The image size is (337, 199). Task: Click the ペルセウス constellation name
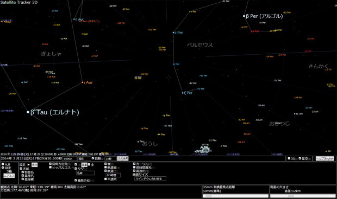[x=200, y=45]
